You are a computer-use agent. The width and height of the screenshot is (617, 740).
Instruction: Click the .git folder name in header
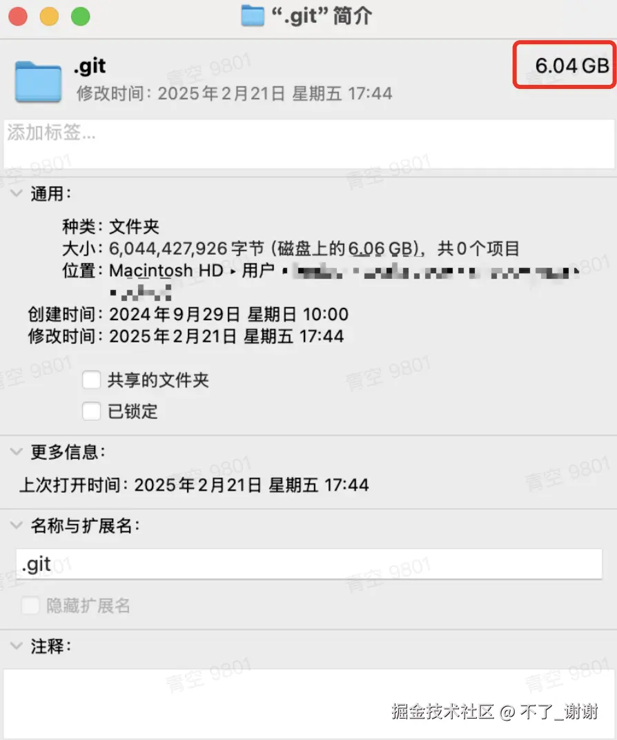(90, 66)
